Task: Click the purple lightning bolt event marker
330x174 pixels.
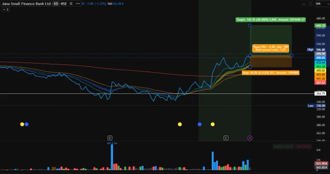Action: [250, 138]
